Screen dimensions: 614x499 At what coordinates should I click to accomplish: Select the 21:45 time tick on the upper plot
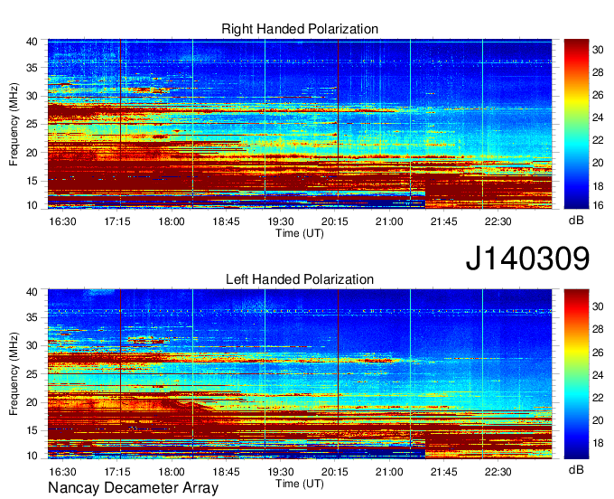click(x=443, y=221)
